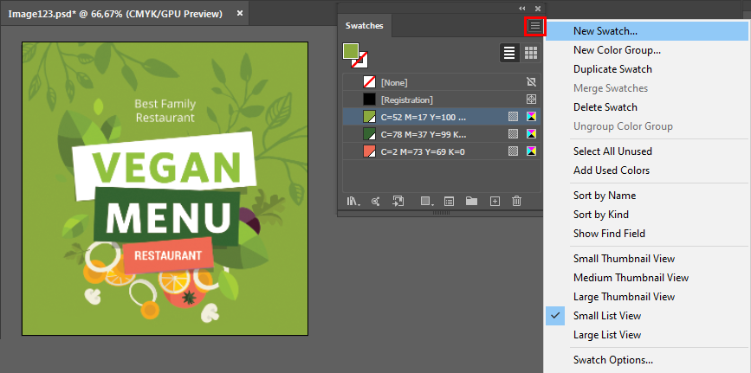Select Add Used Colors menu entry
The height and width of the screenshot is (373, 751).
coord(611,170)
